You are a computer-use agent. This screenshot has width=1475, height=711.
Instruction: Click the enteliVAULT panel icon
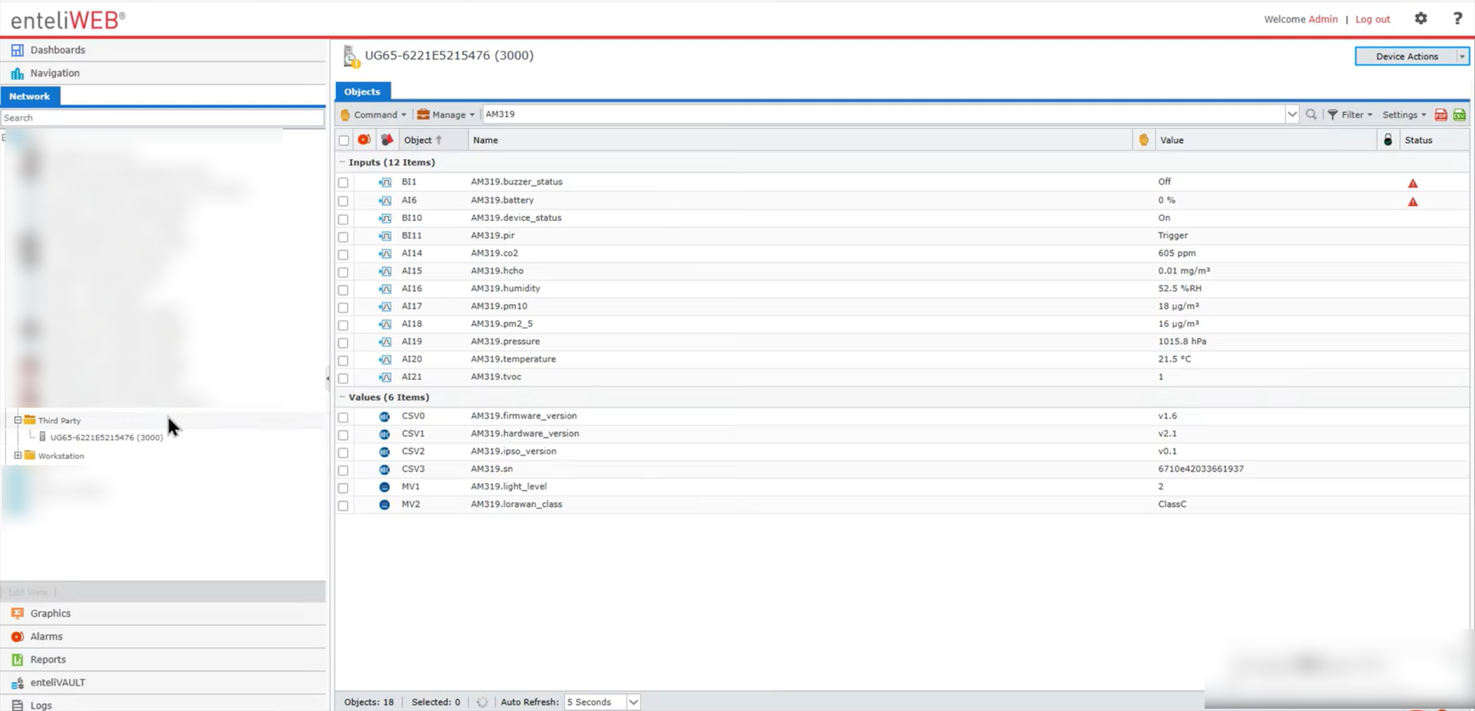coord(17,683)
